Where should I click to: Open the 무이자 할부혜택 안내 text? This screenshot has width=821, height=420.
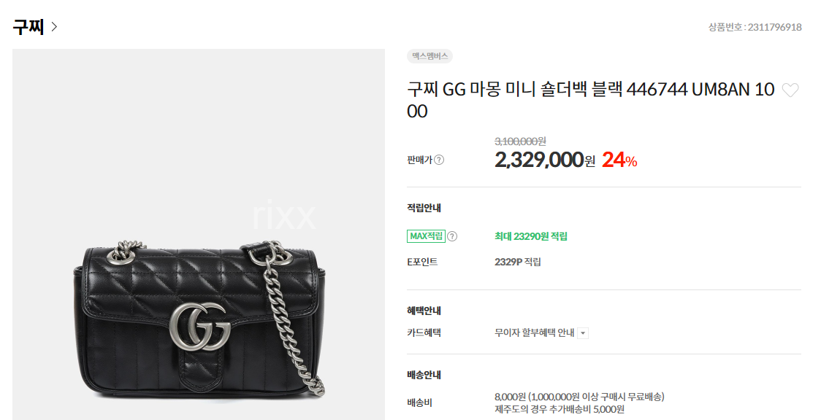coord(534,332)
